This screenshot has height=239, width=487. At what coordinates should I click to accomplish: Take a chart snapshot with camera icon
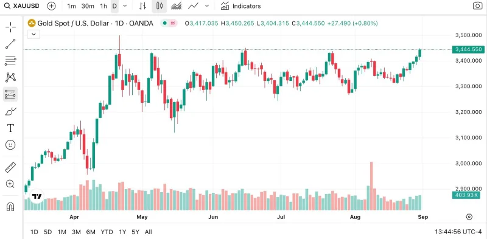pos(477,6)
